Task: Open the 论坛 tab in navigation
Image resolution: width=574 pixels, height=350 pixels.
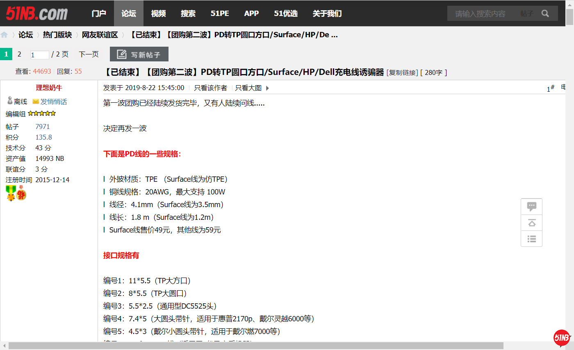Action: [x=128, y=14]
